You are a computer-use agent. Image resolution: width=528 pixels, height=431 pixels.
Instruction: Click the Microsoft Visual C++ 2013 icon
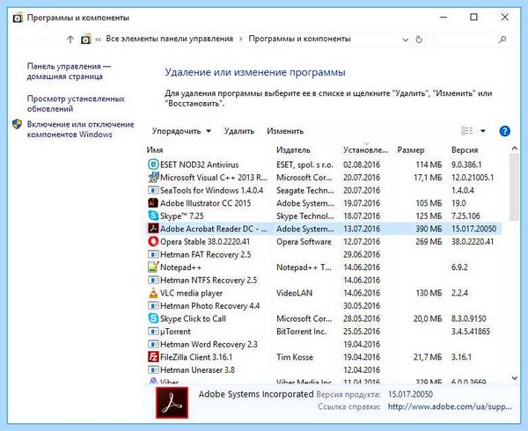pyautogui.click(x=153, y=178)
